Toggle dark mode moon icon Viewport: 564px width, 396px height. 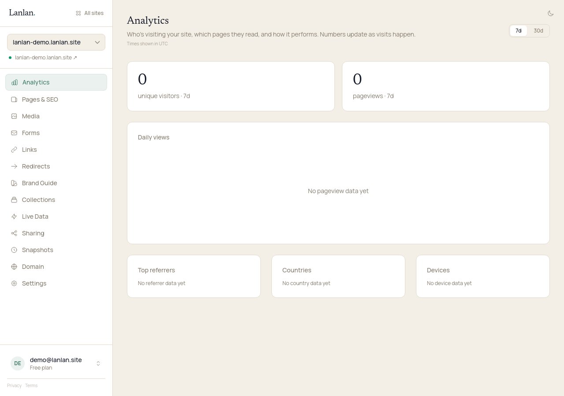(550, 13)
